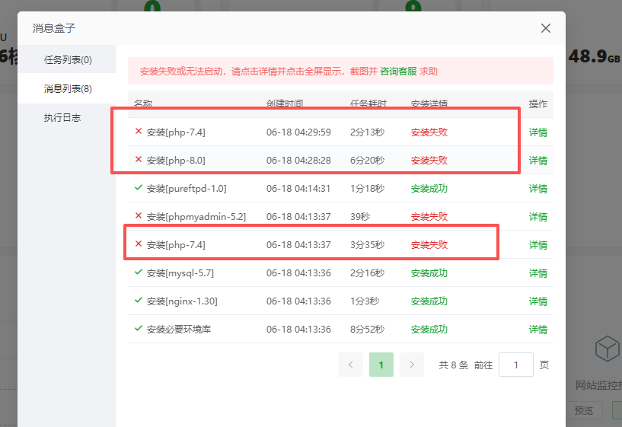Click the green checkmark icon beside pureftpd-1.0
This screenshot has height=427, width=622.
coord(139,187)
